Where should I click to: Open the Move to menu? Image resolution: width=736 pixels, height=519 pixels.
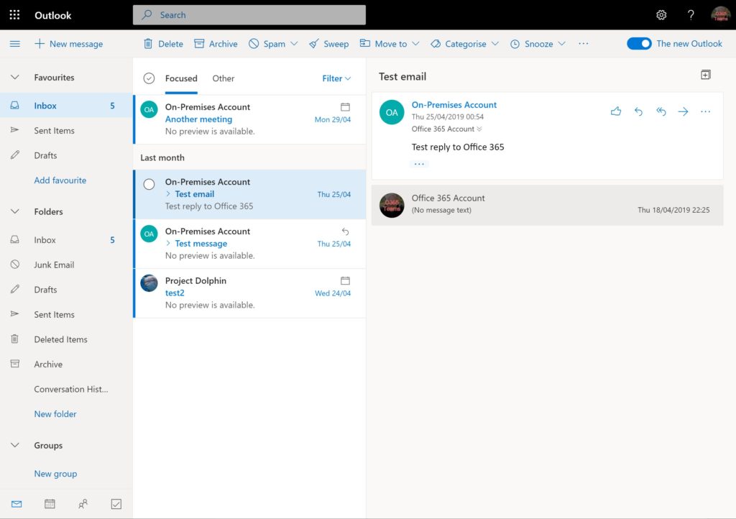coord(390,44)
